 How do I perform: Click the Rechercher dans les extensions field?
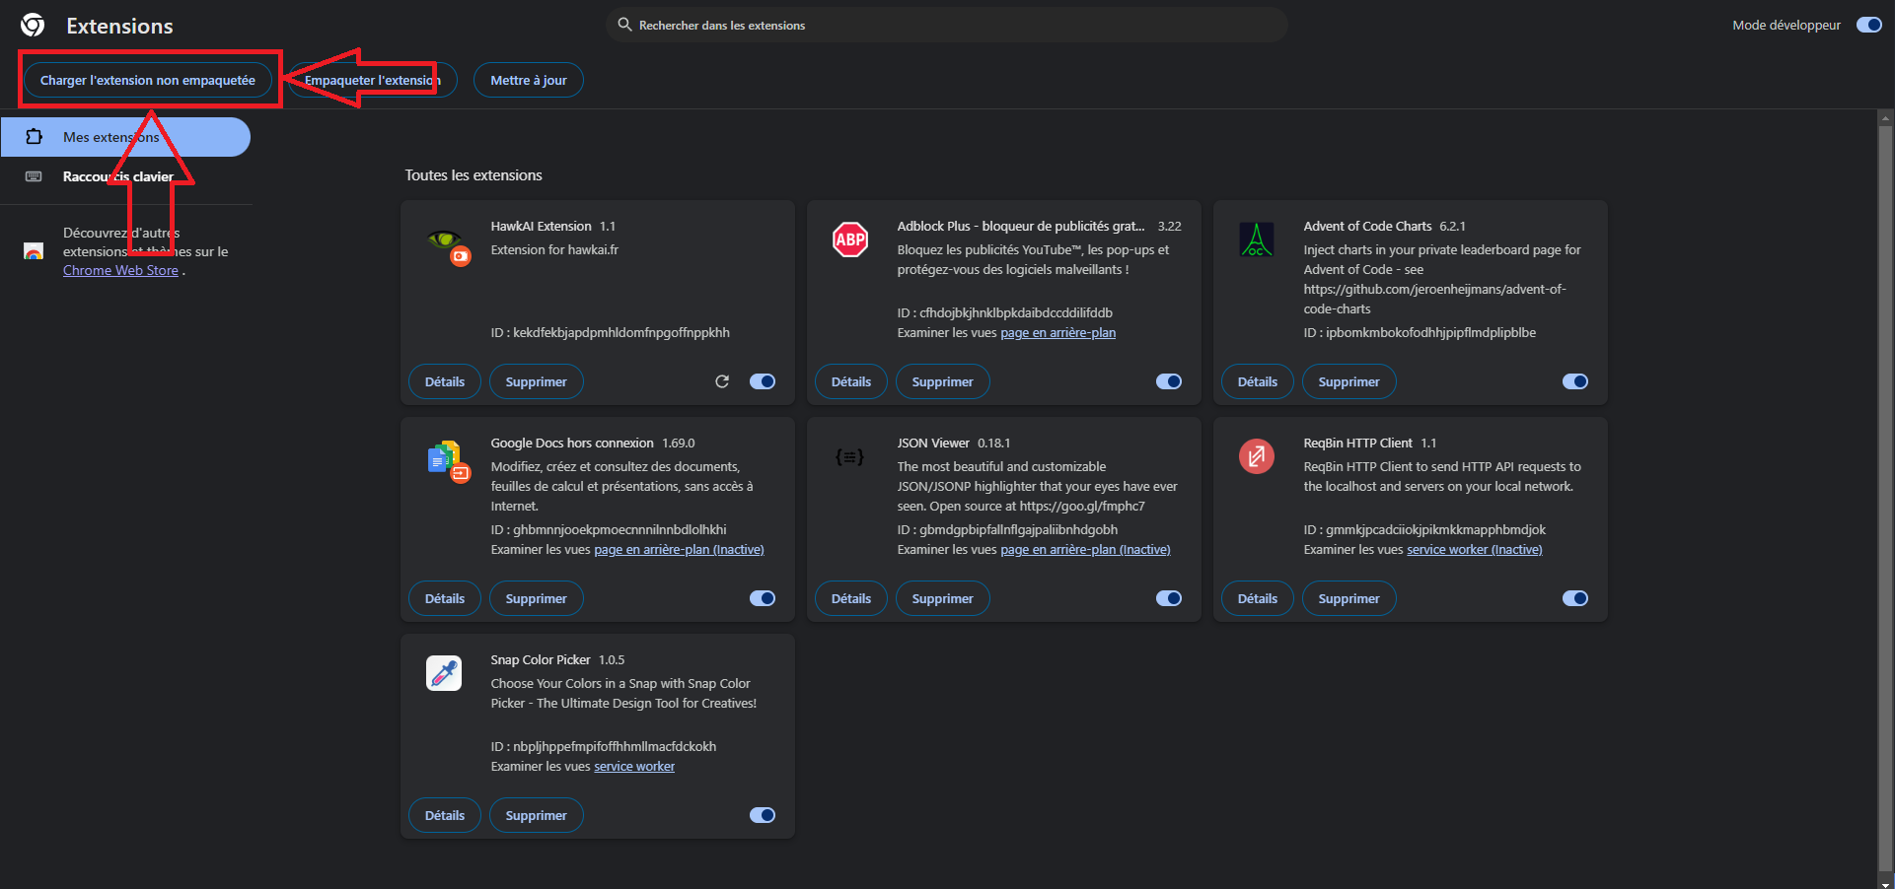tap(947, 25)
